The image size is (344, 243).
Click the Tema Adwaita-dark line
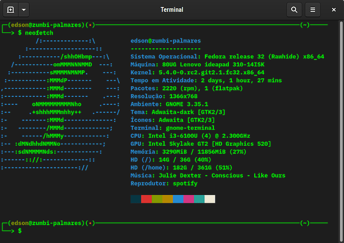[x=178, y=112]
